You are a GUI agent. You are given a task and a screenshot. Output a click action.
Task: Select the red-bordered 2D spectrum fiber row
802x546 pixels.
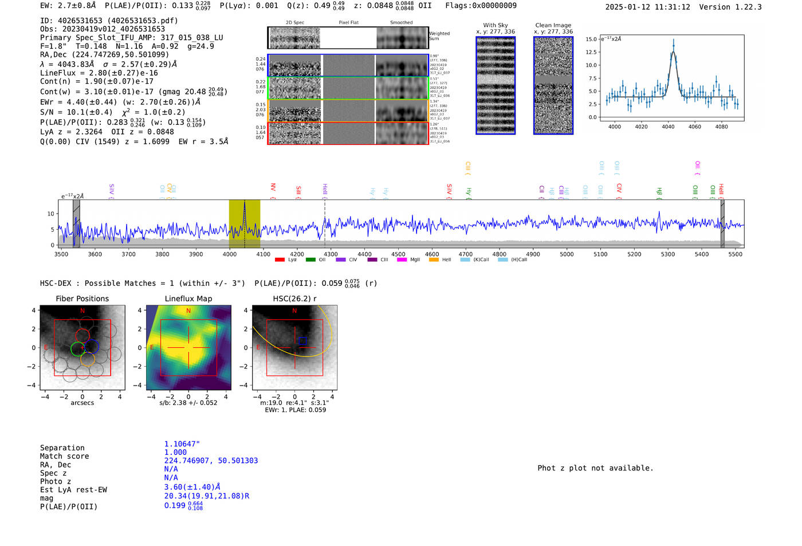pos(348,133)
